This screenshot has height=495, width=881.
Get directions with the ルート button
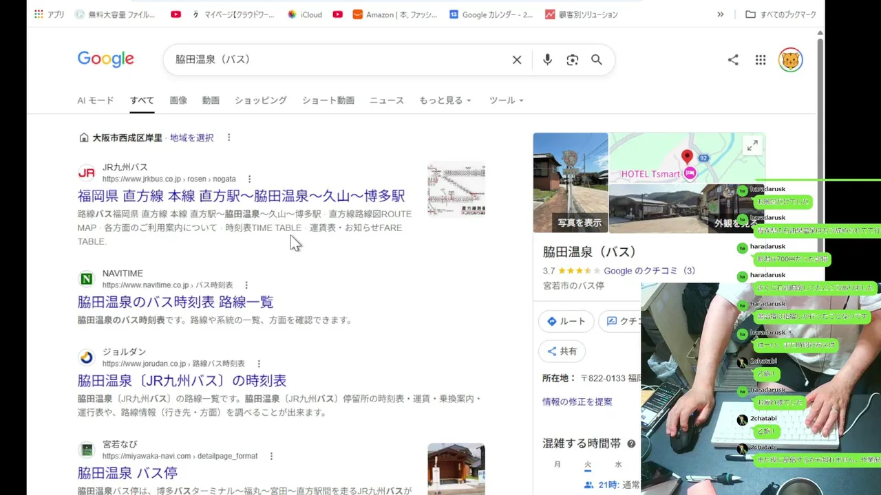[x=566, y=321]
